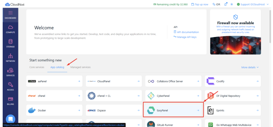This screenshot has height=127, width=273.
Task: Click the Go Whatsapp Web Multidevice icon
Action: (211, 125)
